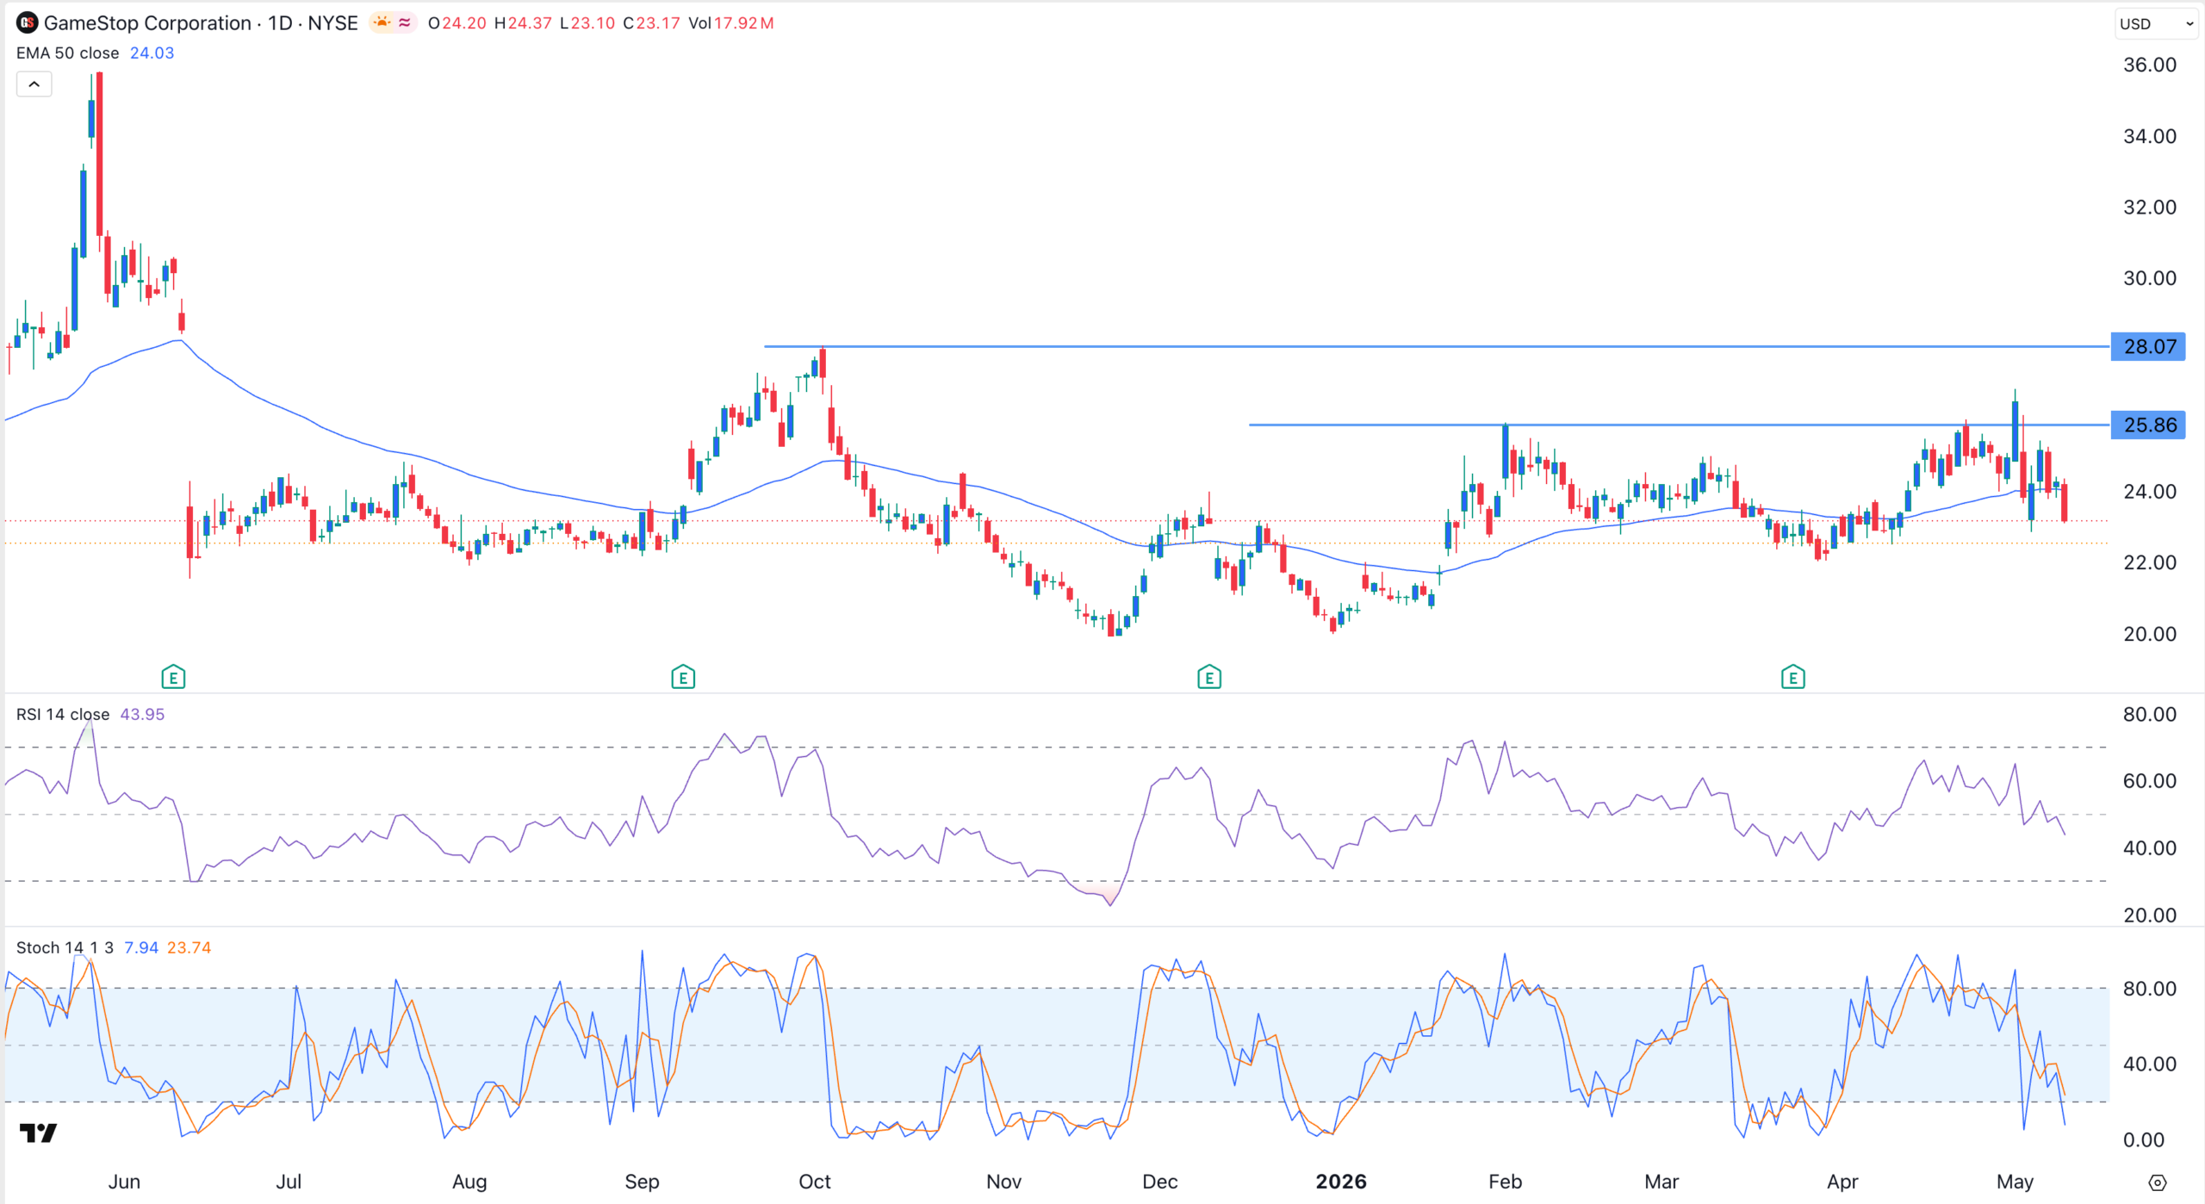The width and height of the screenshot is (2205, 1204).
Task: Click the Aug label on time axis
Action: coord(469,1182)
